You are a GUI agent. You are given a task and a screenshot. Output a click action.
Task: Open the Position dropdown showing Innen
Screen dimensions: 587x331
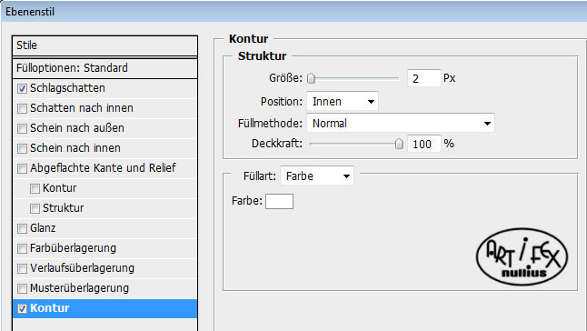coord(343,102)
